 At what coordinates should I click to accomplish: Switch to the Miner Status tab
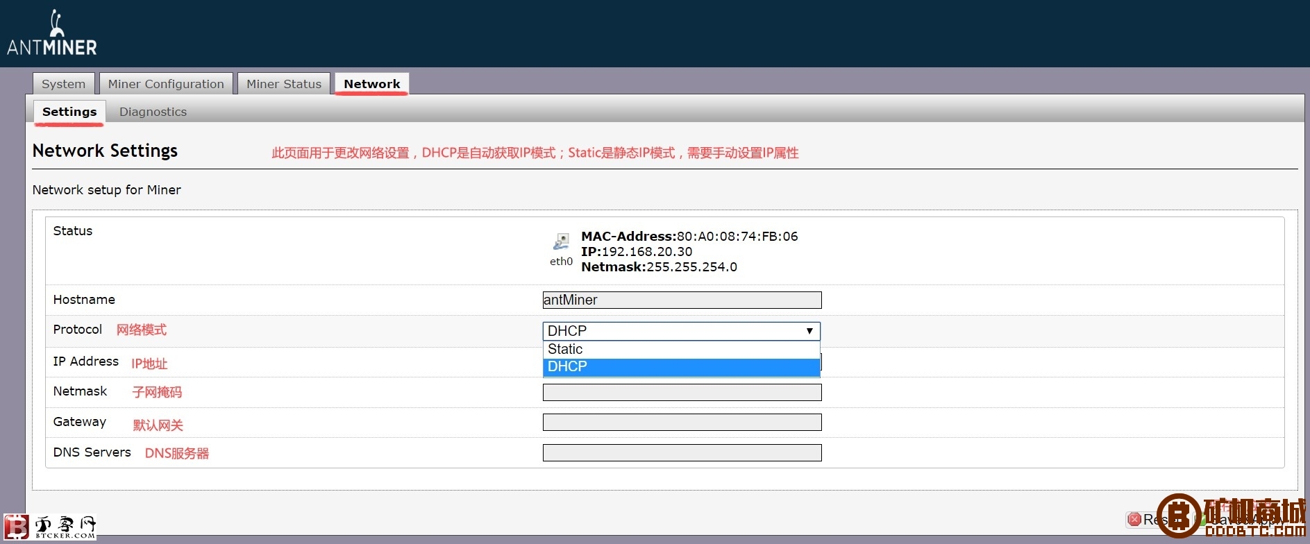[284, 84]
